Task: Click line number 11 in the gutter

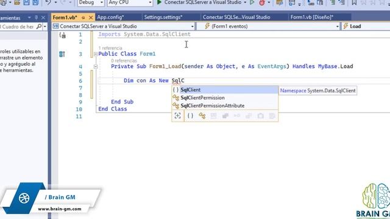Action: point(79,116)
